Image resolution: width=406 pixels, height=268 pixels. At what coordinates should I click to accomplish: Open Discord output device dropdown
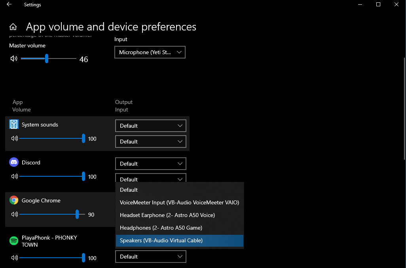click(x=150, y=164)
